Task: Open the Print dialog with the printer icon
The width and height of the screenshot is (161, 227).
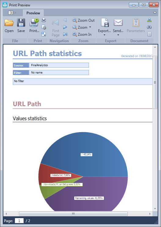Action: [x=34, y=25]
